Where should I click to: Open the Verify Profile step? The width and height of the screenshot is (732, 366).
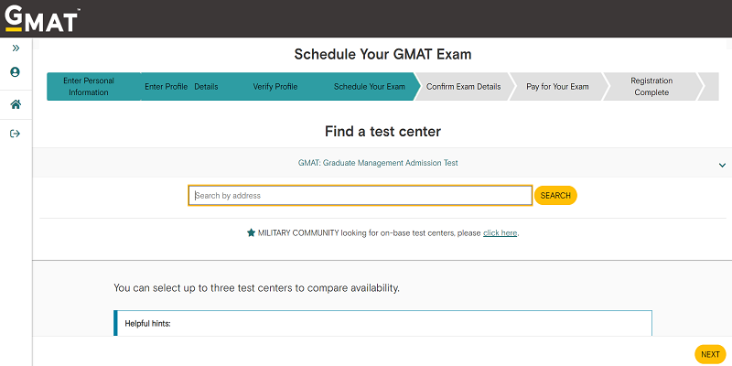click(x=274, y=87)
